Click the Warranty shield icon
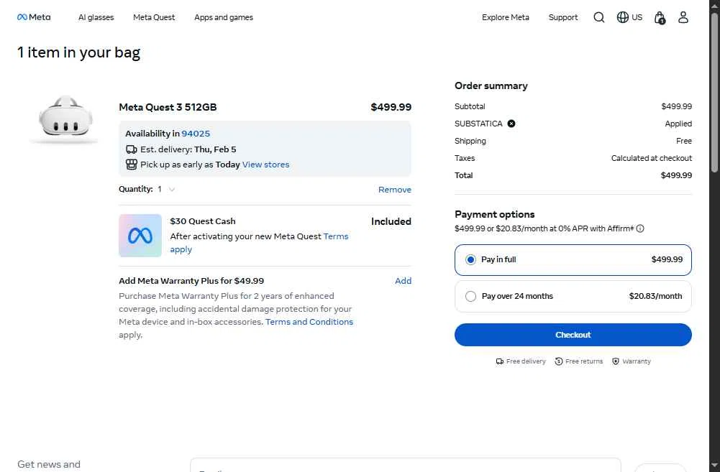Screen dimensions: 720x472 (615, 361)
